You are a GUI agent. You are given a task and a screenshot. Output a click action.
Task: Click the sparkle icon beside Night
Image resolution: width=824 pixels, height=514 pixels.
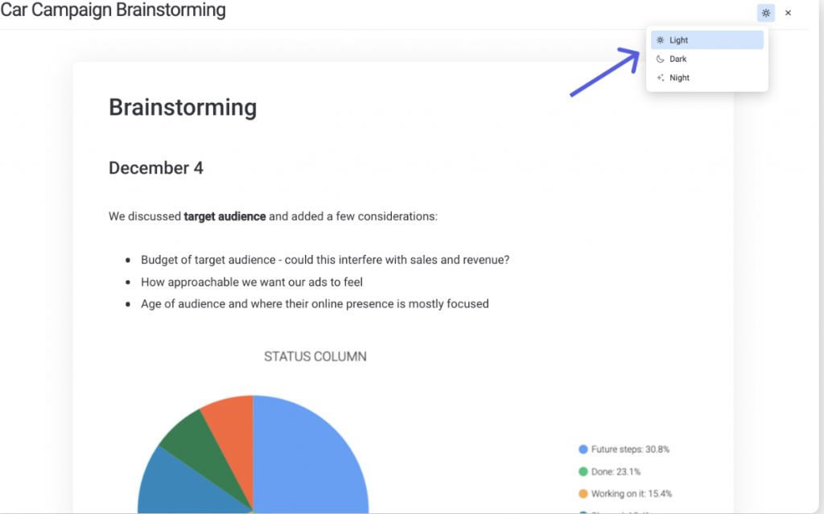pos(660,77)
